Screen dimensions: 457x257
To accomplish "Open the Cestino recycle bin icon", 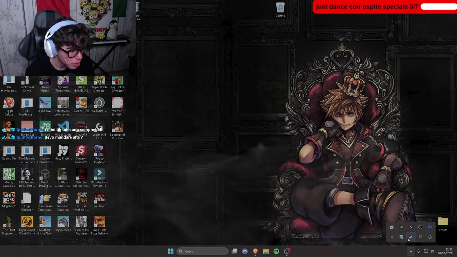I will [280, 10].
